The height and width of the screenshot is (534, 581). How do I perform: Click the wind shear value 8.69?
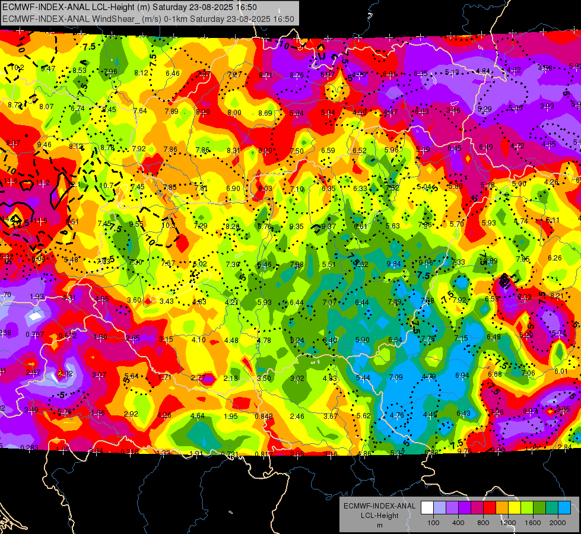point(265,113)
